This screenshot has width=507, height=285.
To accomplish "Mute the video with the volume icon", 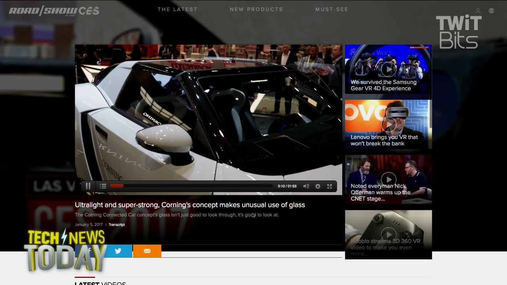I will (306, 186).
